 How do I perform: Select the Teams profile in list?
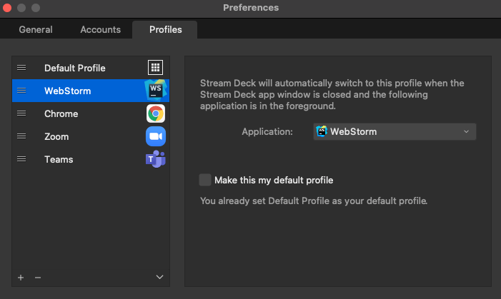pyautogui.click(x=91, y=159)
